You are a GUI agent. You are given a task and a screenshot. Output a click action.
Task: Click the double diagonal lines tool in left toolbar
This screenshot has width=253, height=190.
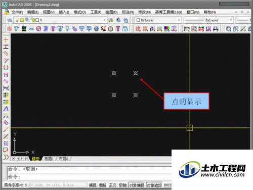click(x=6, y=54)
